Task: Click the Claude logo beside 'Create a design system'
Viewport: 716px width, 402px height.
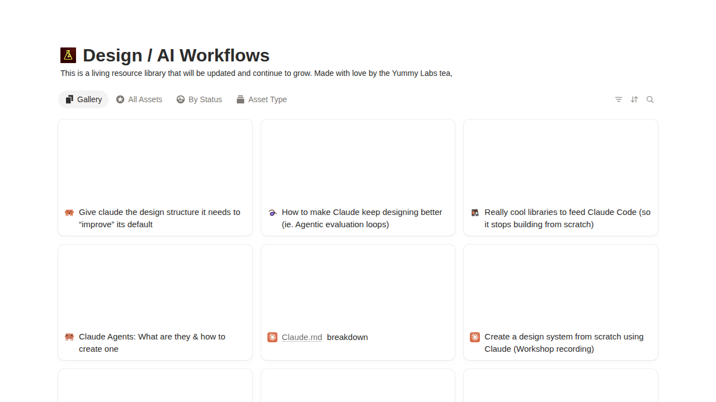Action: coord(475,337)
